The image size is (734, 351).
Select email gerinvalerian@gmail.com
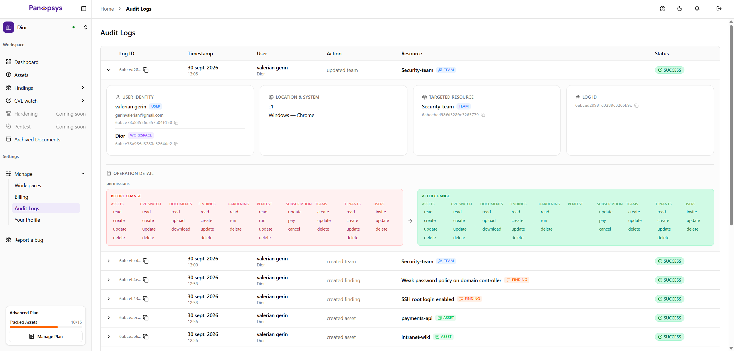139,115
